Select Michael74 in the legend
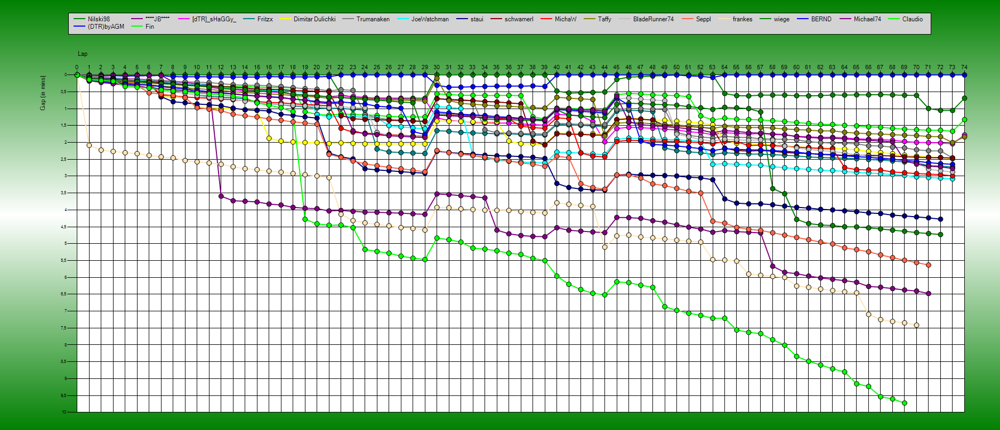Image resolution: width=1000 pixels, height=430 pixels. [x=867, y=19]
